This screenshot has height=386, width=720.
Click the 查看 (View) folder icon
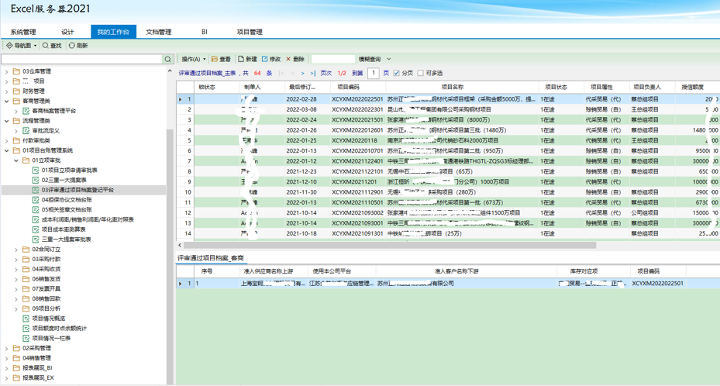pos(215,59)
